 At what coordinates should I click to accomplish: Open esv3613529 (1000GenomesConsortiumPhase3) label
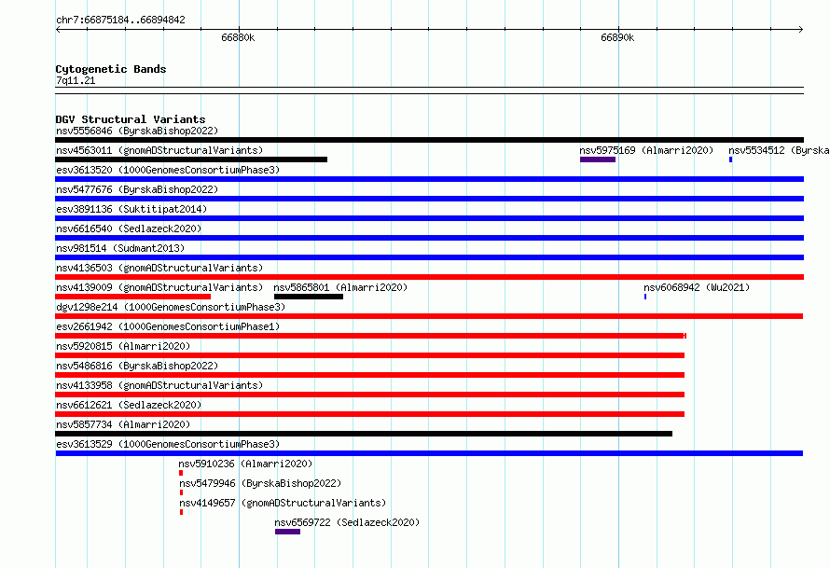[x=168, y=444]
